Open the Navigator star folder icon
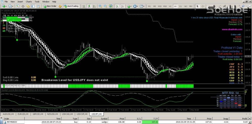 [x=28, y=6]
